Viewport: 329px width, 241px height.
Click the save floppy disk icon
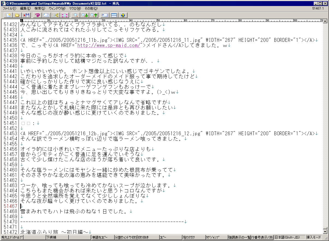click(26, 15)
